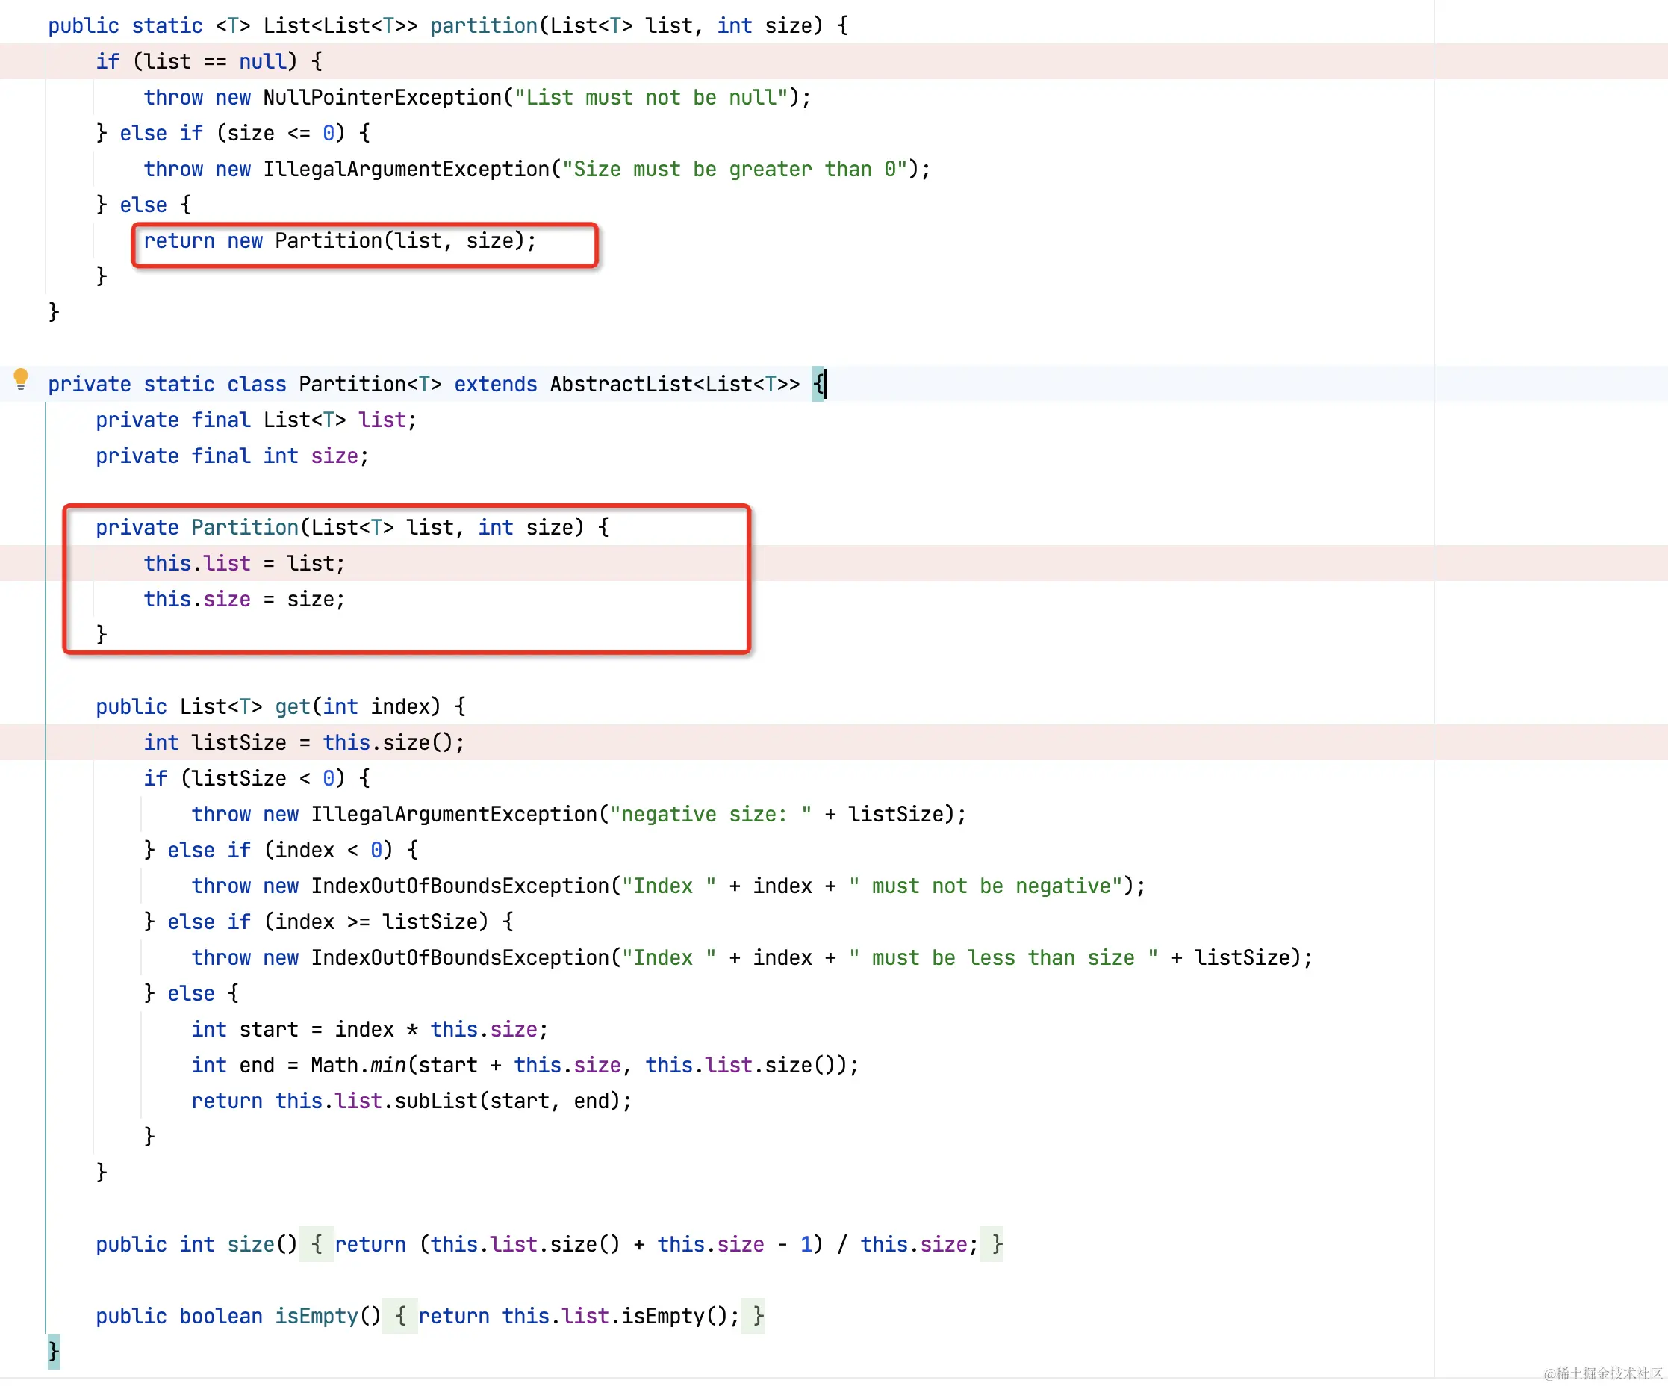Viewport: 1668px width, 1386px height.
Task: Click the yellow lightbulb intention icon
Action: pos(22,379)
